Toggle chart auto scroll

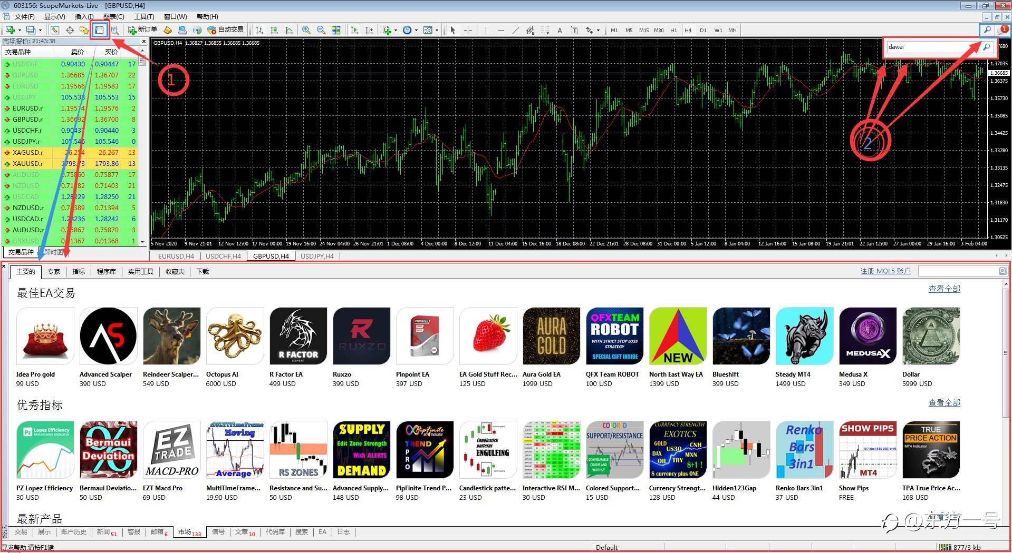coord(354,30)
